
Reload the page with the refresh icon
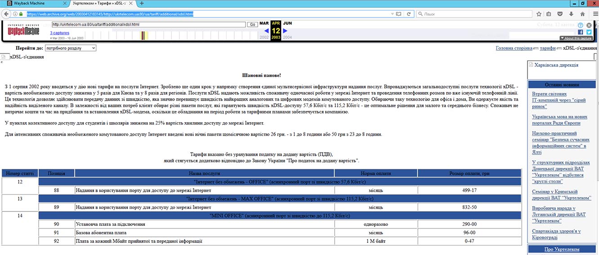[409, 14]
